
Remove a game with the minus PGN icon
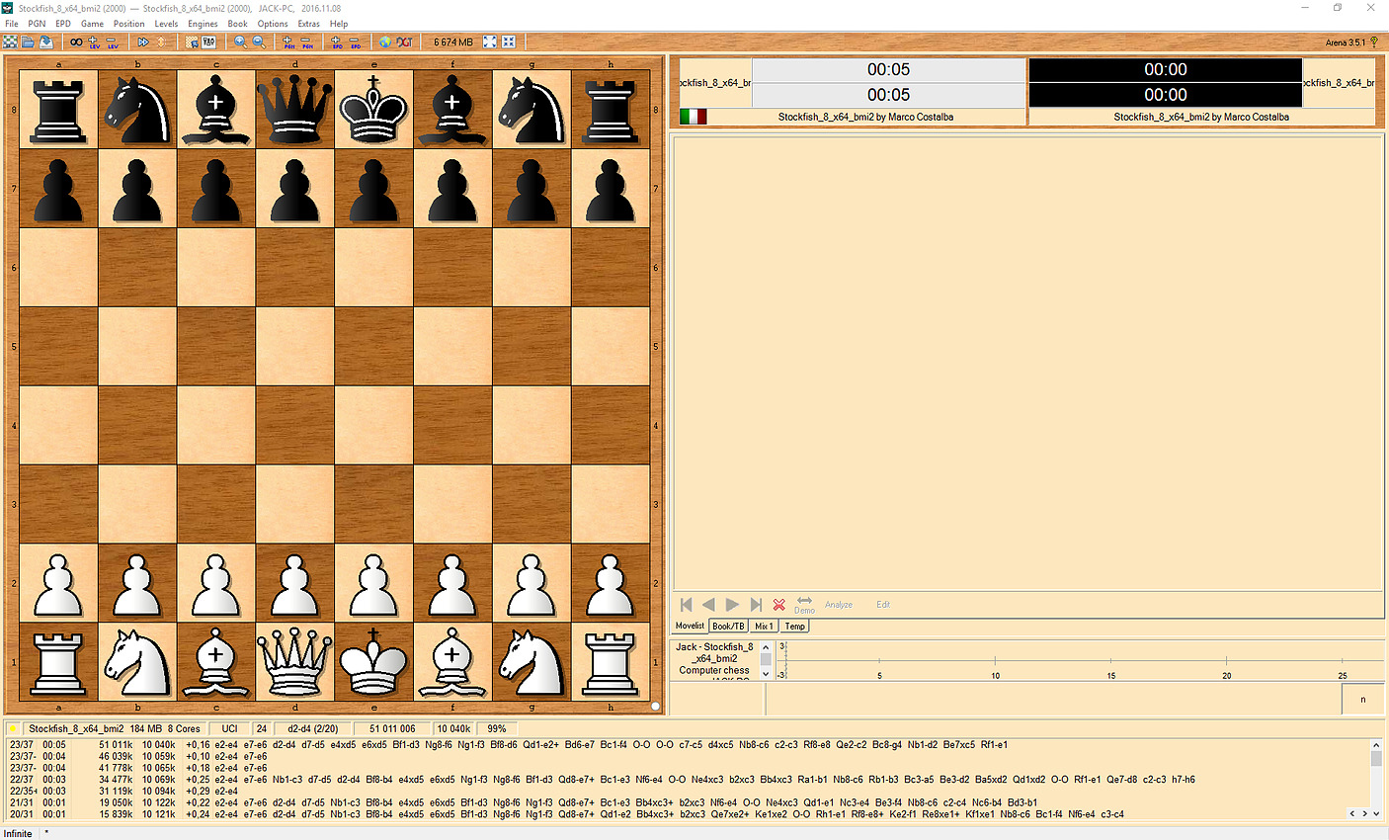pos(307,42)
